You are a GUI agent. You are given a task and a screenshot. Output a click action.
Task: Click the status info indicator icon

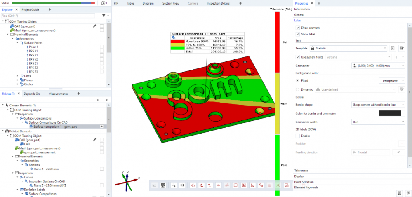(103, 3)
